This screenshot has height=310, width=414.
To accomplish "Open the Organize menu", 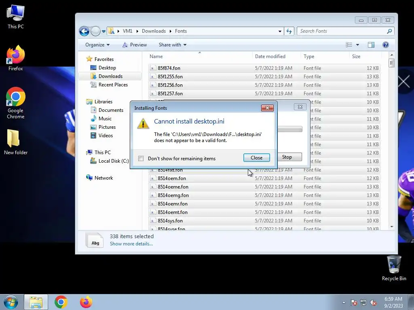I will coord(97,45).
